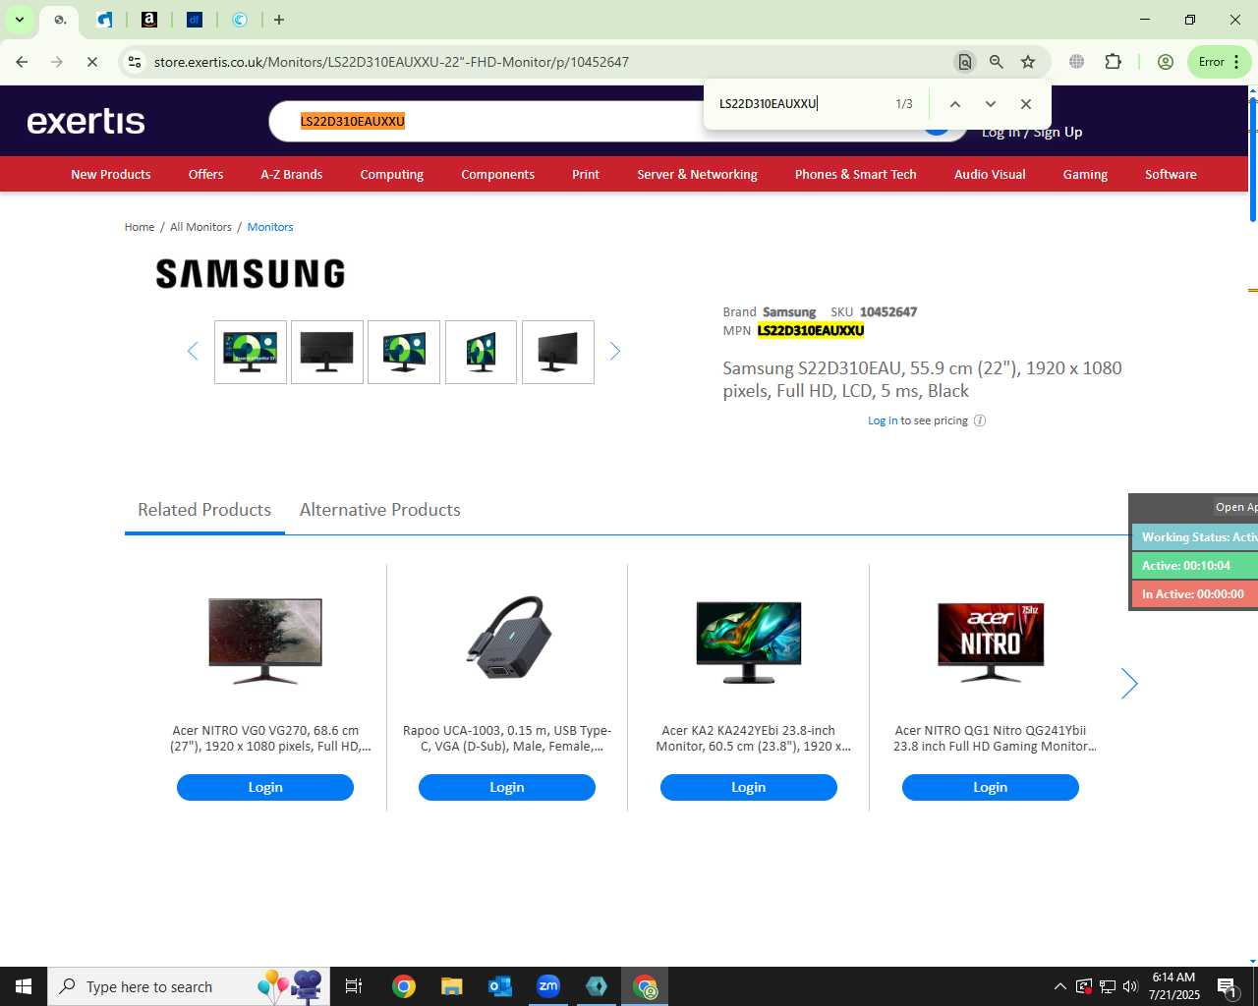Image resolution: width=1258 pixels, height=1006 pixels.
Task: Click Login under Acer NITRO QG1
Action: click(991, 788)
